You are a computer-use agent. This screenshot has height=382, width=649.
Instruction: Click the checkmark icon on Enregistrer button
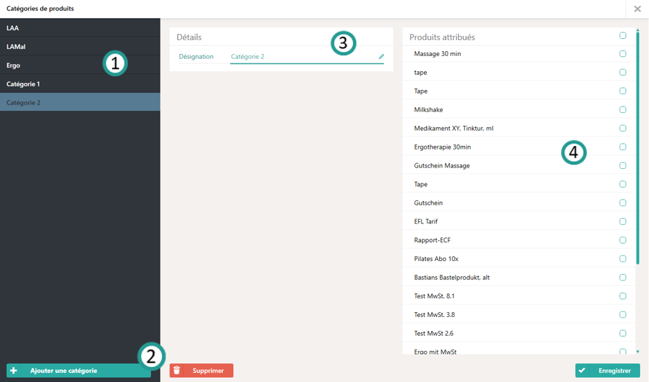coord(583,371)
